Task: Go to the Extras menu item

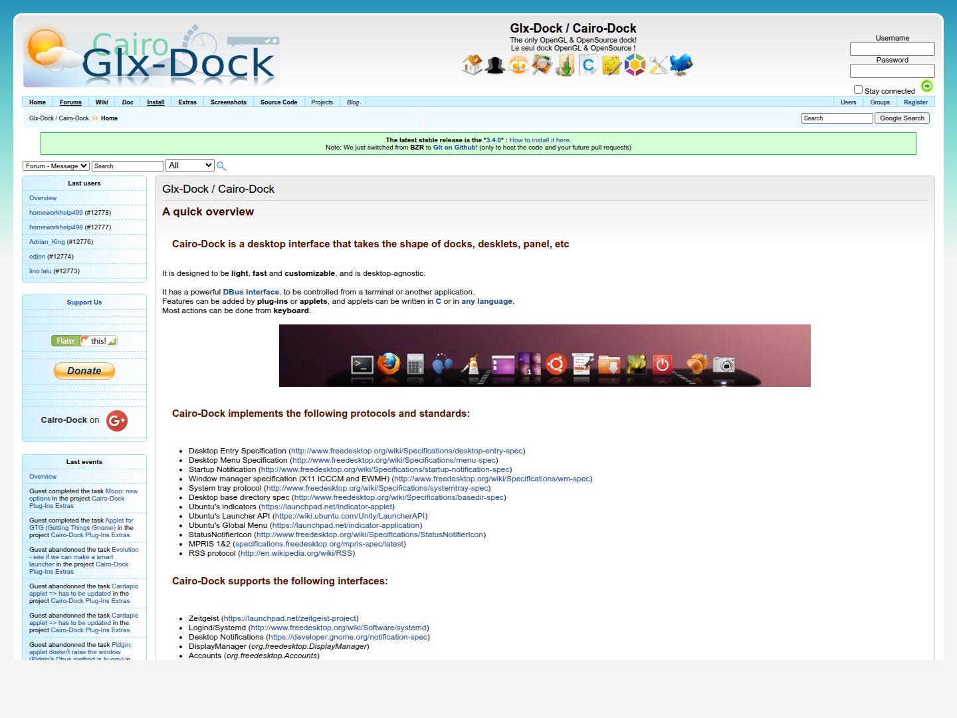Action: [x=187, y=102]
